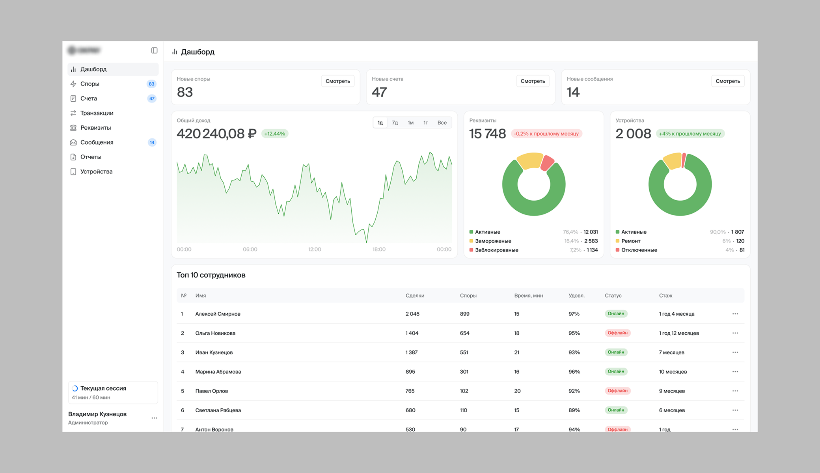Screen dimensions: 820x473
Task: Select the 1г chart period tab
Action: (x=425, y=123)
